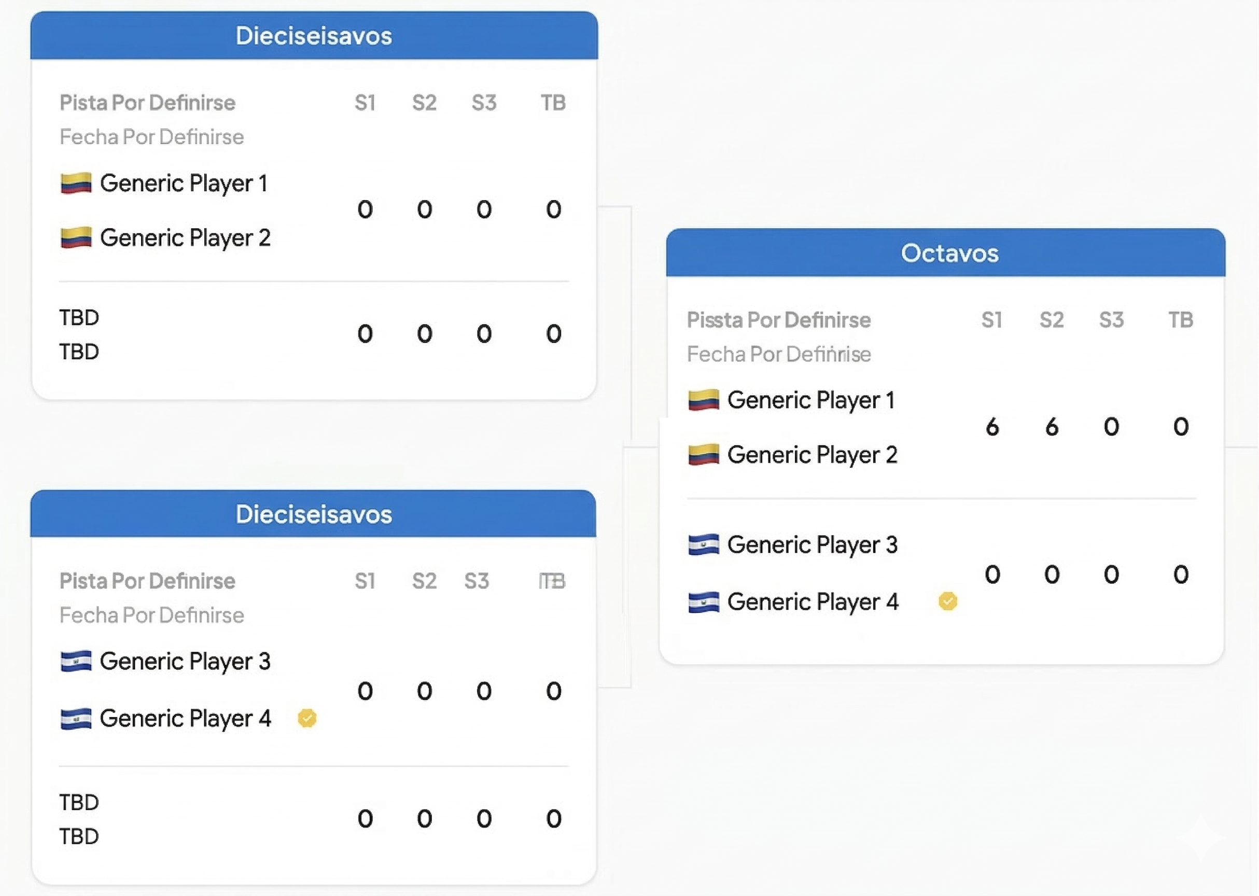Click Colombia flag beside Player 1 in top Dieciseisavos
Image resolution: width=1259 pixels, height=896 pixels.
pos(76,183)
